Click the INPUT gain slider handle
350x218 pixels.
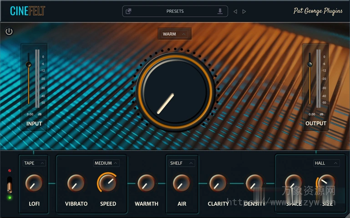29,64
